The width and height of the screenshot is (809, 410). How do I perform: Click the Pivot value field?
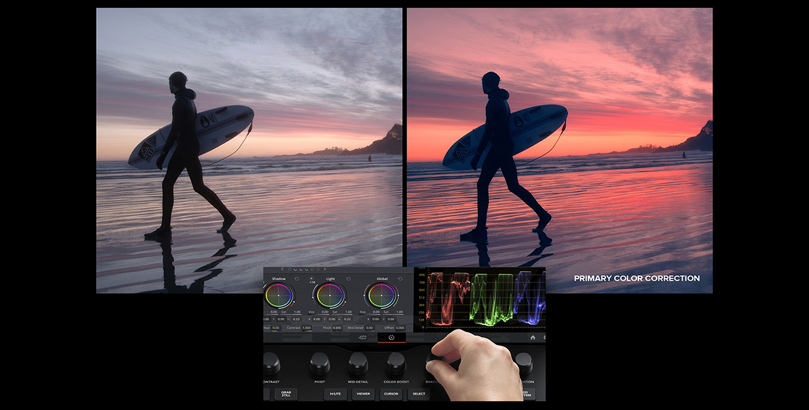(x=337, y=328)
